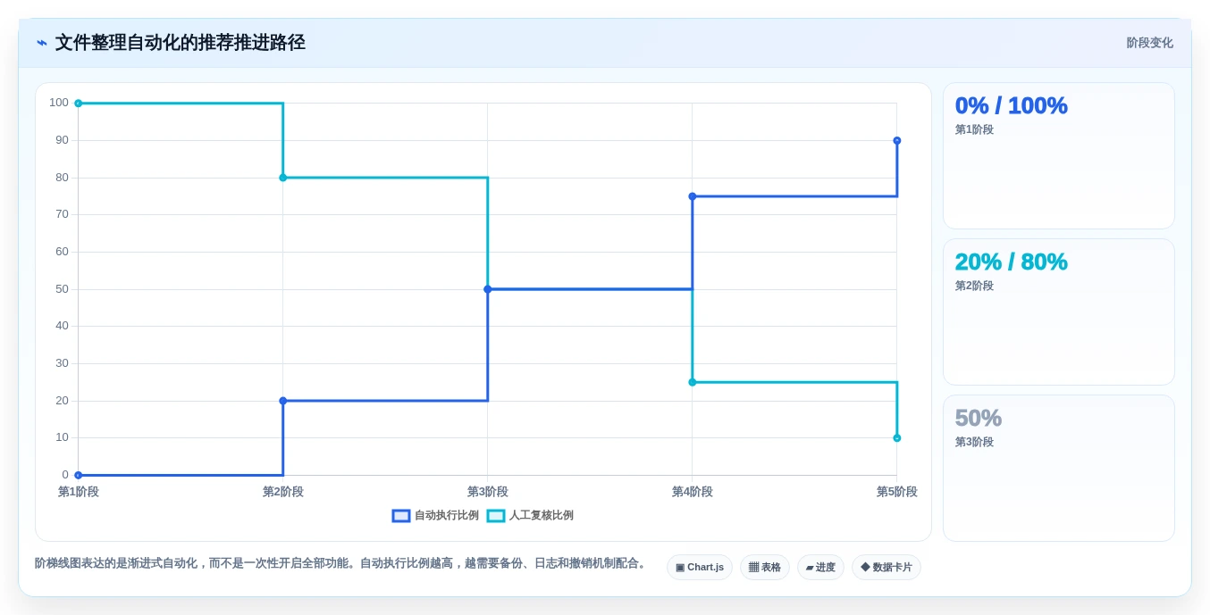Click the chart description starting with 阶梯线图表达的是
The image size is (1210, 615).
click(x=340, y=563)
